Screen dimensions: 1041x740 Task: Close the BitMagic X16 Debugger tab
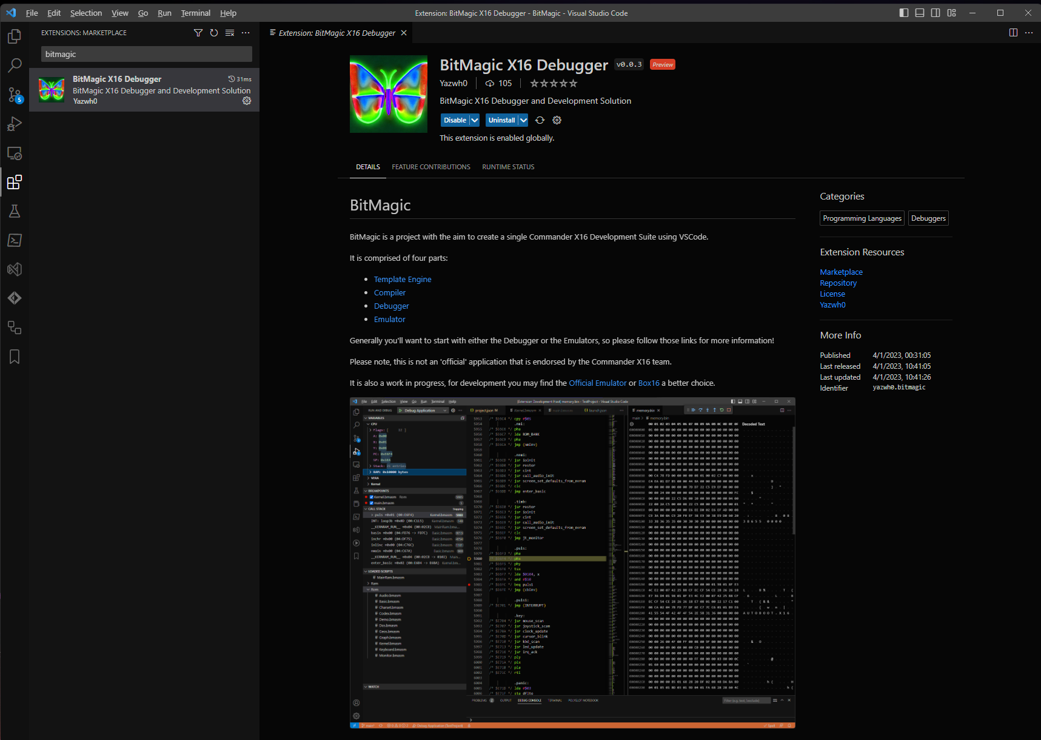click(404, 33)
